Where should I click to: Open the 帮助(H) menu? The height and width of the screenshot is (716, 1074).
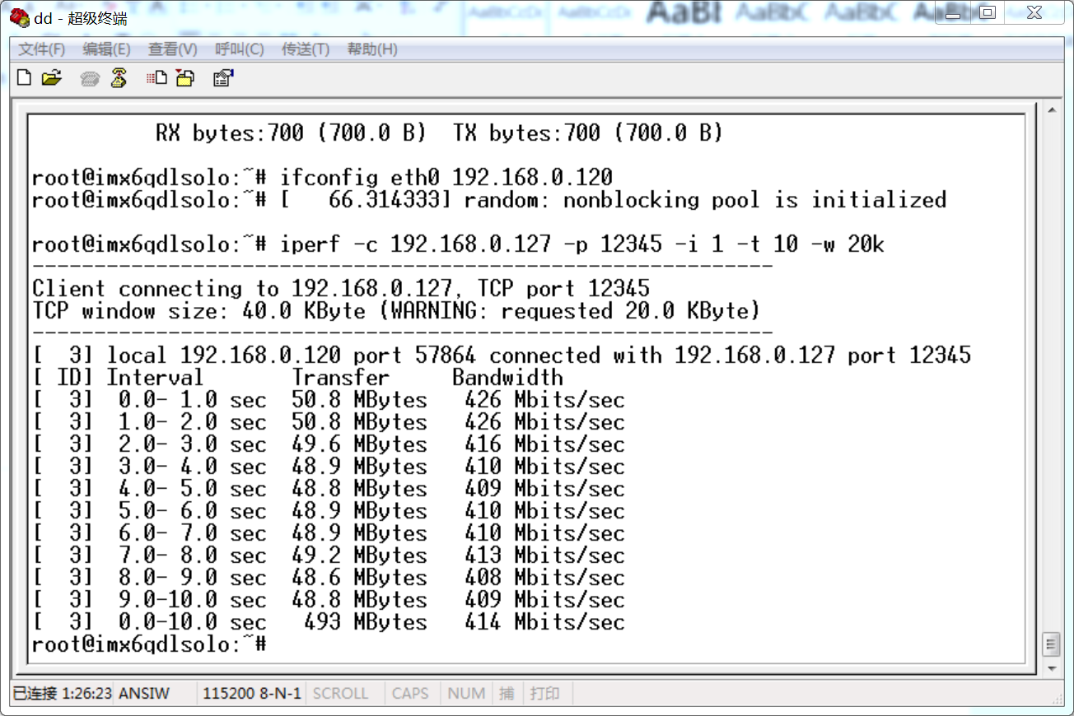tap(372, 49)
